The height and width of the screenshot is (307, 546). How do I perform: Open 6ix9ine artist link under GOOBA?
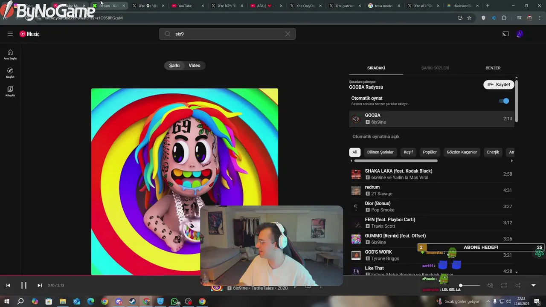[x=378, y=122]
